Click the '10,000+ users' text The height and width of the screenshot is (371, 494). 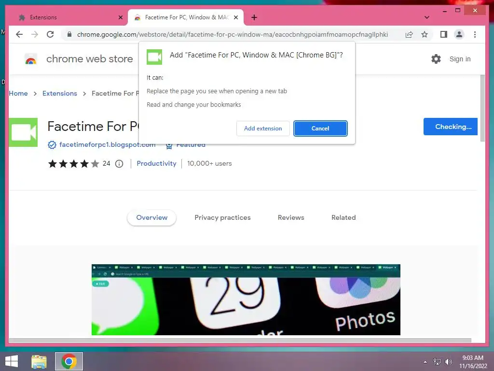coord(209,163)
